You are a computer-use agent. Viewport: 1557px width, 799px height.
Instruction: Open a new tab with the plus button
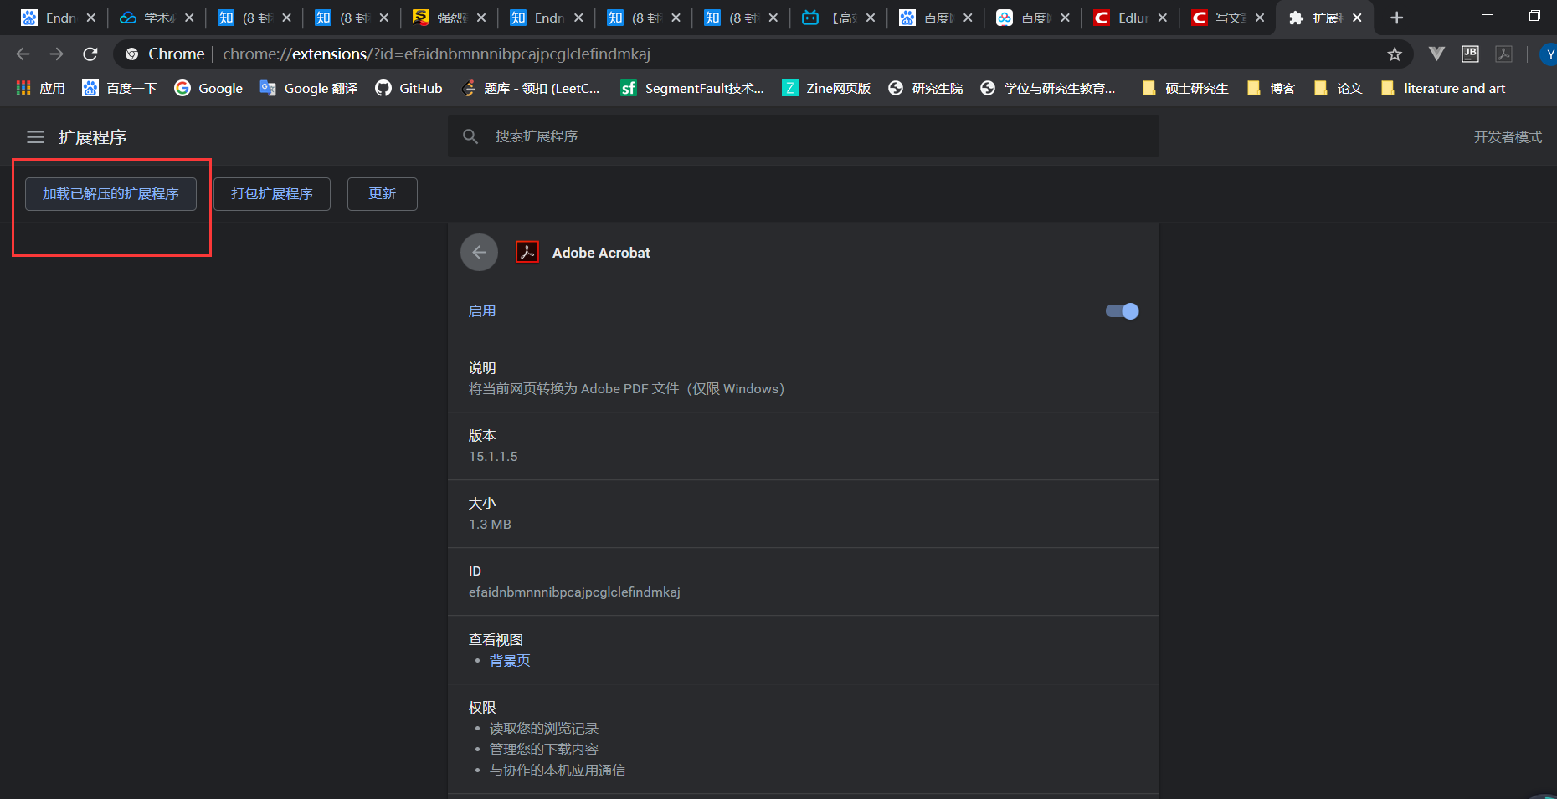(x=1396, y=18)
